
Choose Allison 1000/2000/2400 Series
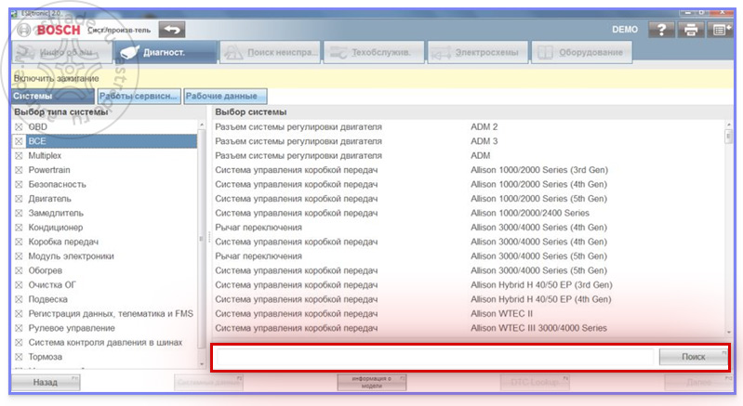point(468,213)
